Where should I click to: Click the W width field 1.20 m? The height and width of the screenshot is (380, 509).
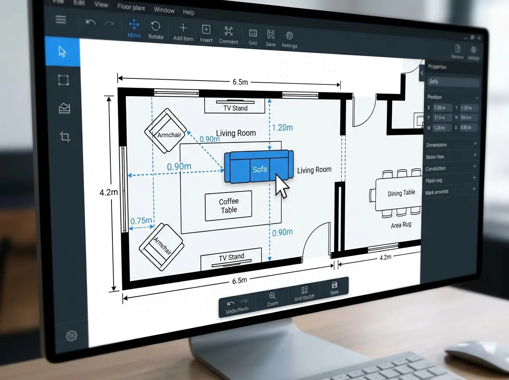click(442, 128)
